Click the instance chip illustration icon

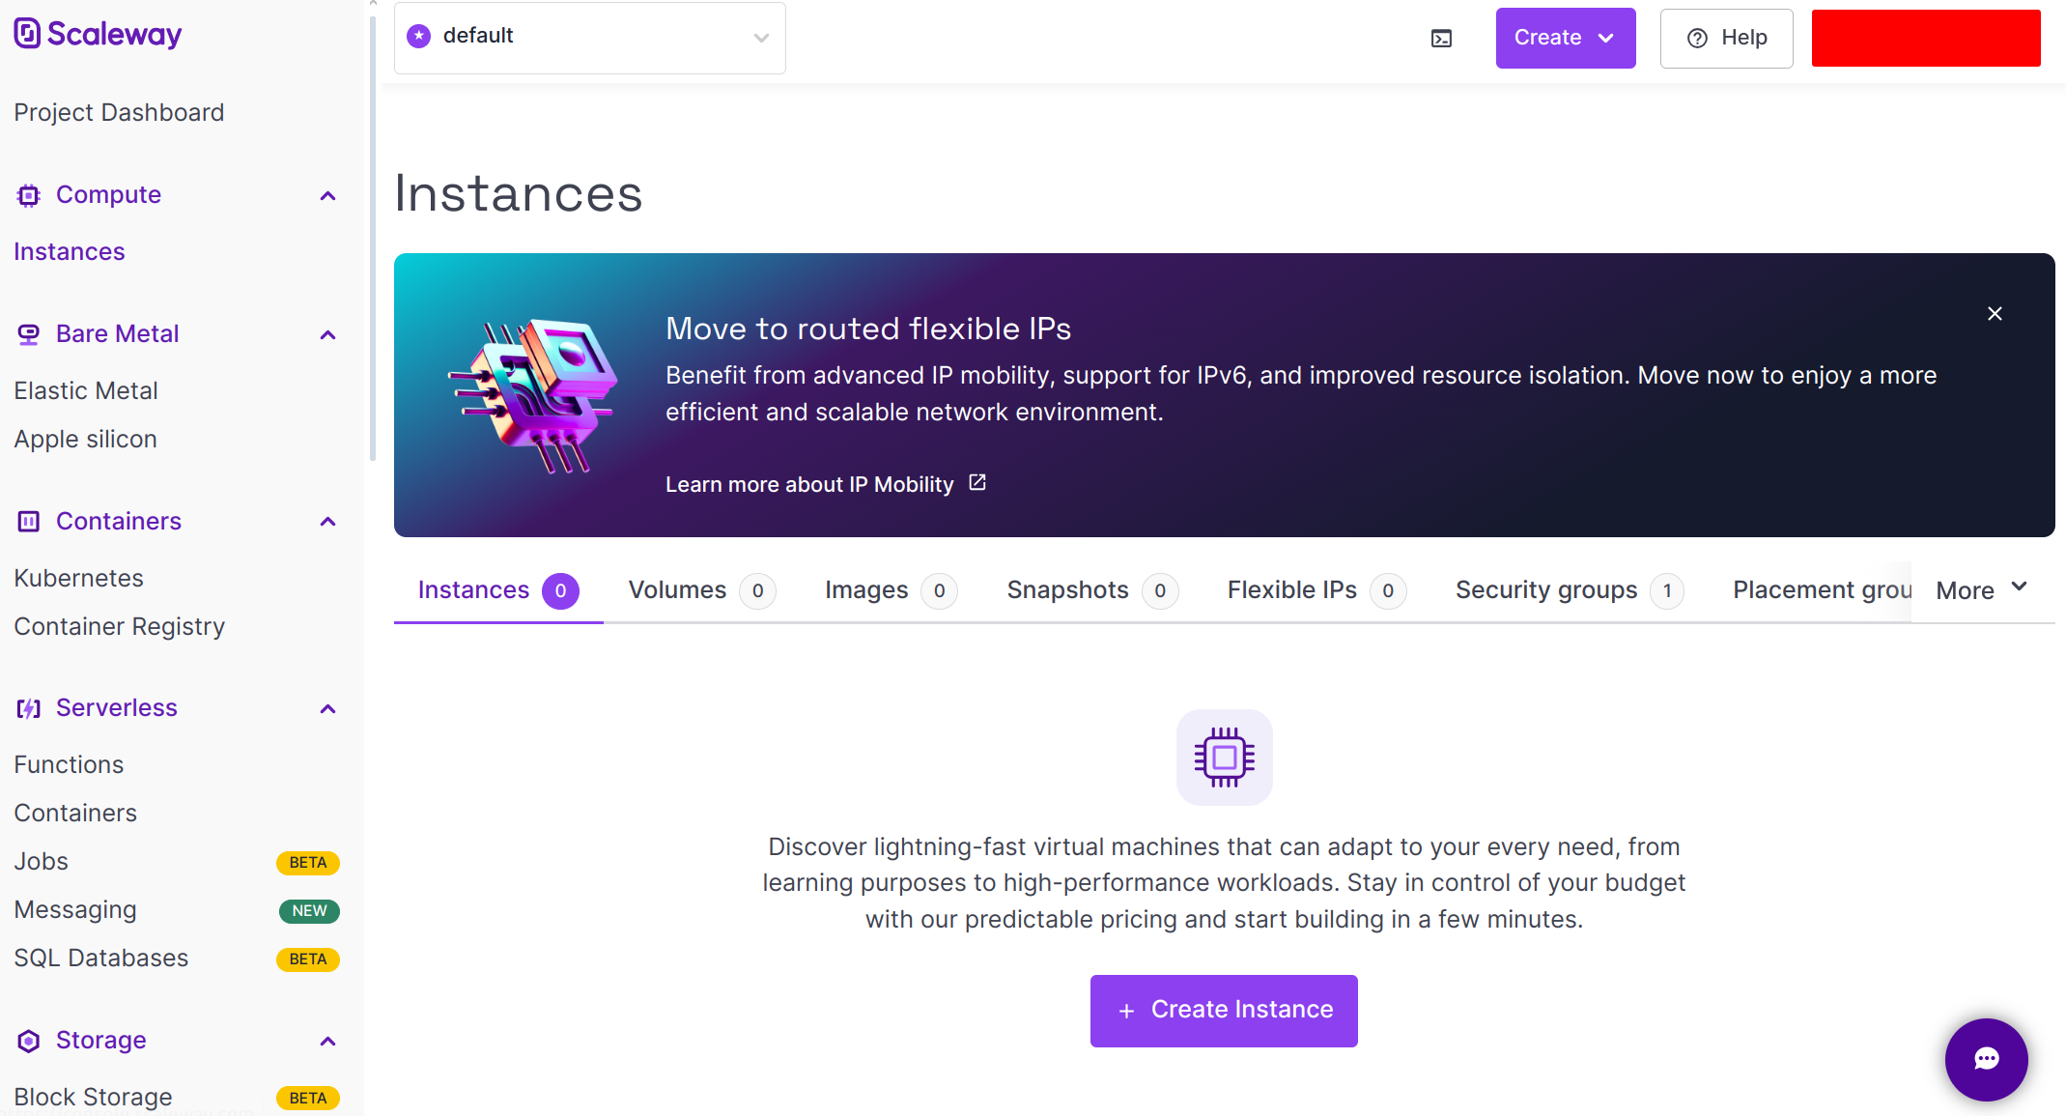(1224, 758)
